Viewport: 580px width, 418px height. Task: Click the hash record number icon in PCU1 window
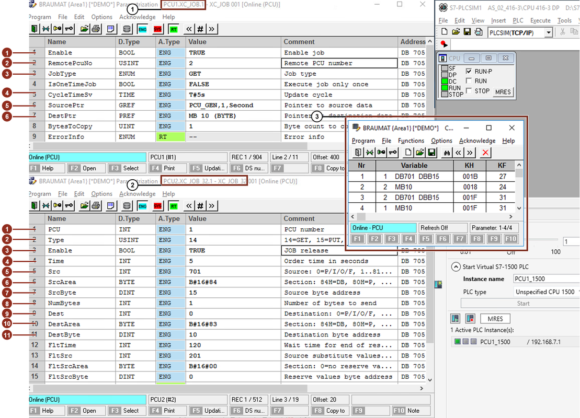(x=200, y=29)
